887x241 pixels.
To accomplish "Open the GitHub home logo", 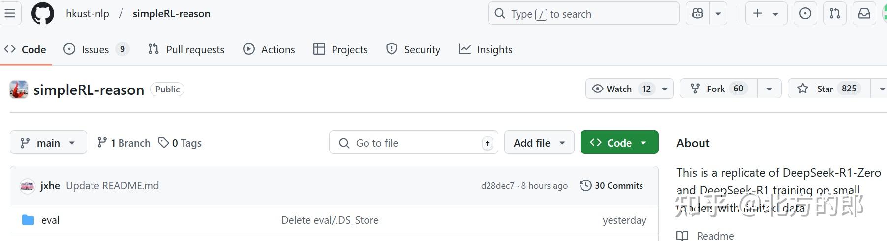I will click(43, 14).
